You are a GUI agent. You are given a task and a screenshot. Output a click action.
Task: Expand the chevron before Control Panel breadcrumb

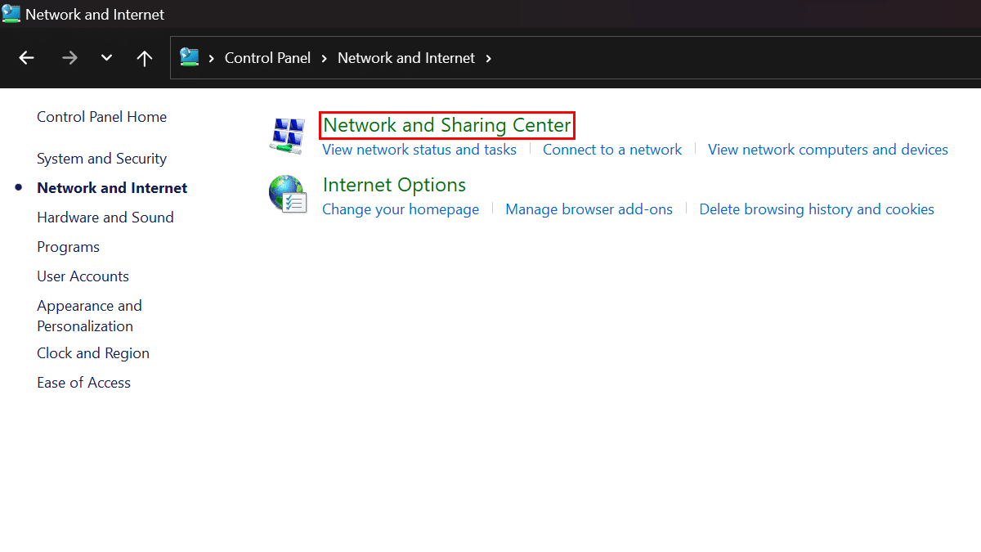click(x=212, y=58)
